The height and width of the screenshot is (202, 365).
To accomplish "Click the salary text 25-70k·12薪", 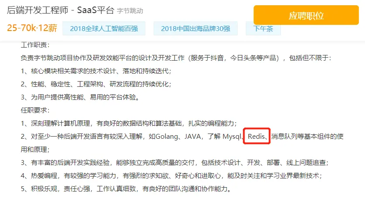I will coord(32,28).
